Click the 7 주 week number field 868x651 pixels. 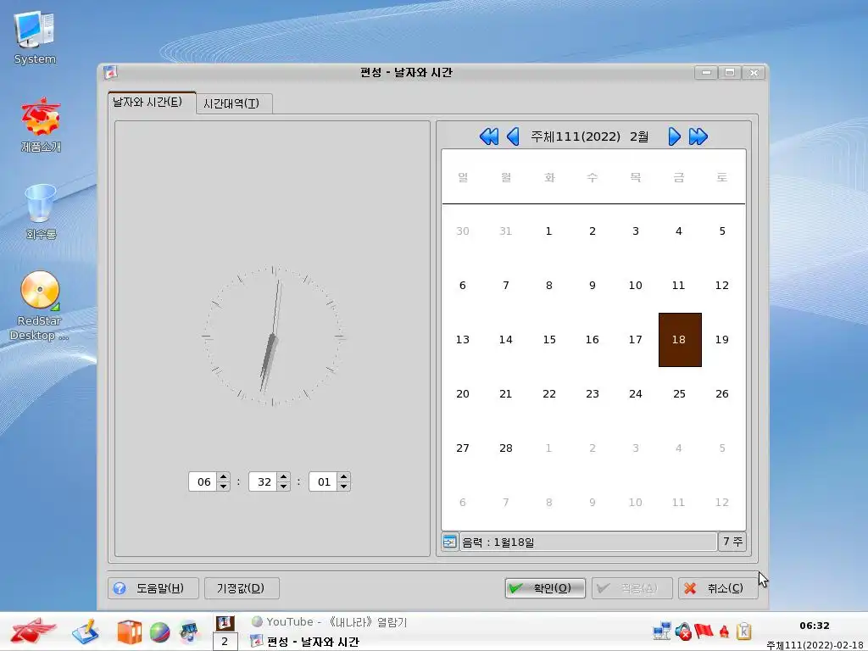tap(732, 542)
